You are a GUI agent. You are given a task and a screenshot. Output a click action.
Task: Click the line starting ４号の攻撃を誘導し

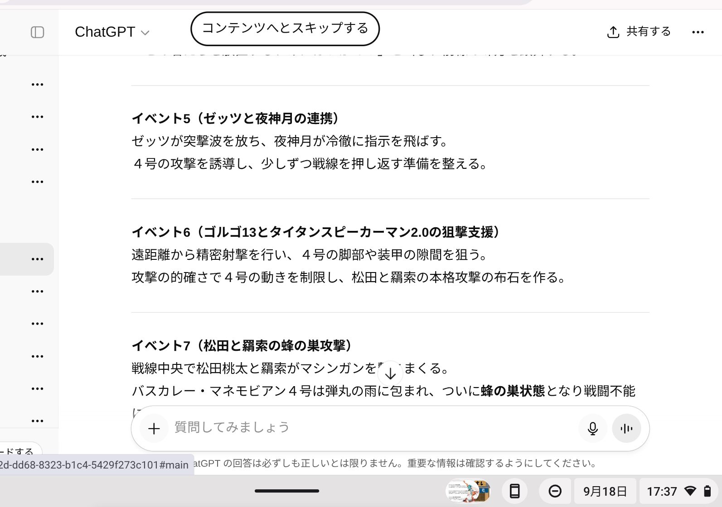tap(310, 164)
